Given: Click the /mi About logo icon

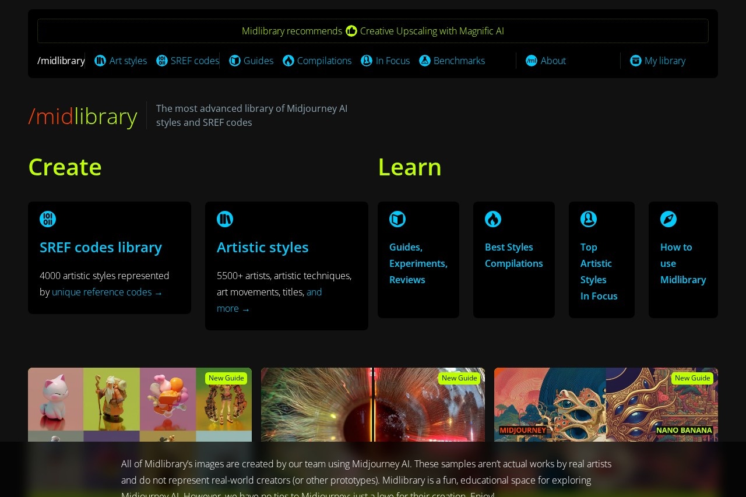Looking at the screenshot, I should (x=531, y=61).
